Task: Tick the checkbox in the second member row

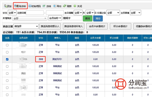Action: pyautogui.click(x=7, y=52)
